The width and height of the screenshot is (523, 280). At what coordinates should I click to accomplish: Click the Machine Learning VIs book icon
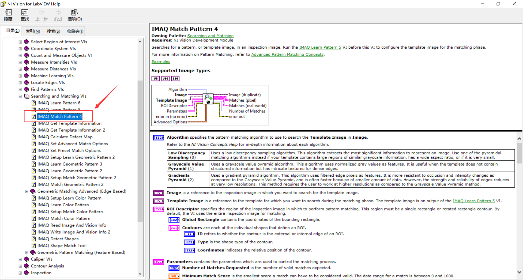[26, 76]
